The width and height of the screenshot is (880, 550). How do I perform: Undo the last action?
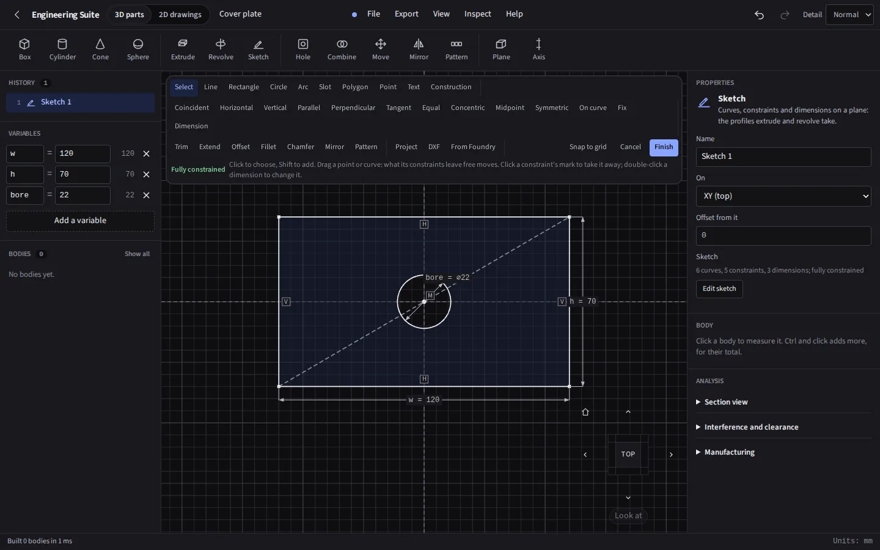pyautogui.click(x=759, y=15)
